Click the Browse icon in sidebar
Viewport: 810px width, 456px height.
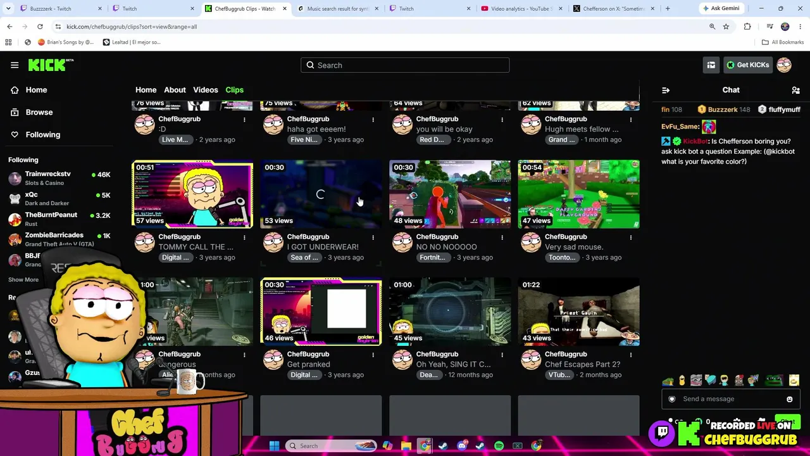[x=15, y=112]
